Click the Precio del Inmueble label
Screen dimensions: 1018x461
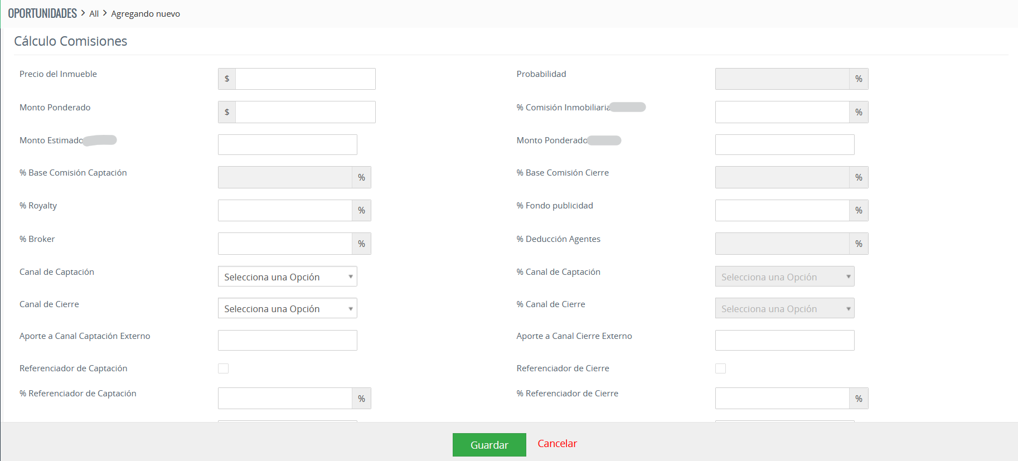tap(59, 74)
